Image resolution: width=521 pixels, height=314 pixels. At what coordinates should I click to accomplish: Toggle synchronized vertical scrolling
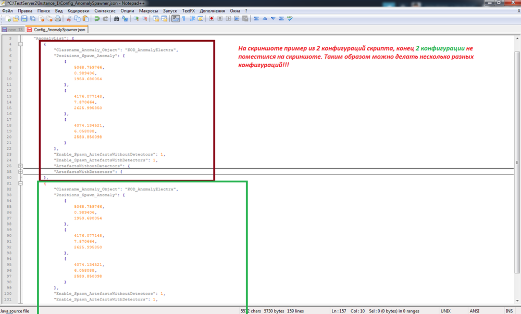(x=156, y=19)
